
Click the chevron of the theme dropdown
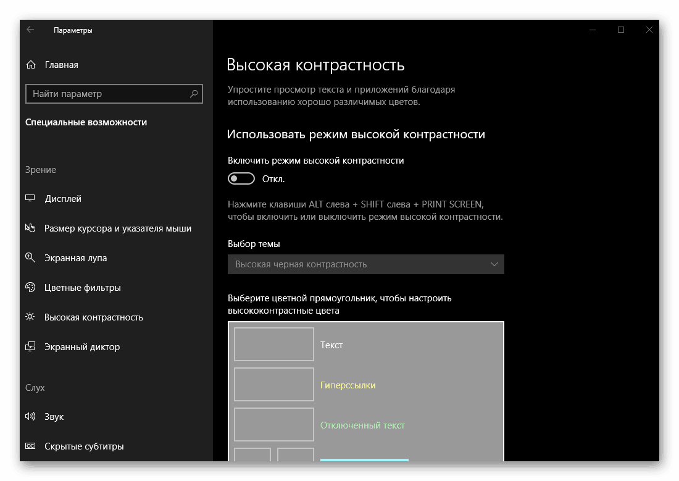494,264
